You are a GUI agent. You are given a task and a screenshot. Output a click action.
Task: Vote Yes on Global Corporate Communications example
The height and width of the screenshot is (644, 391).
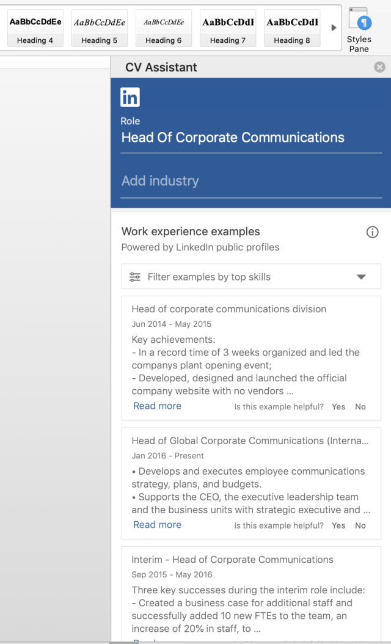point(338,525)
